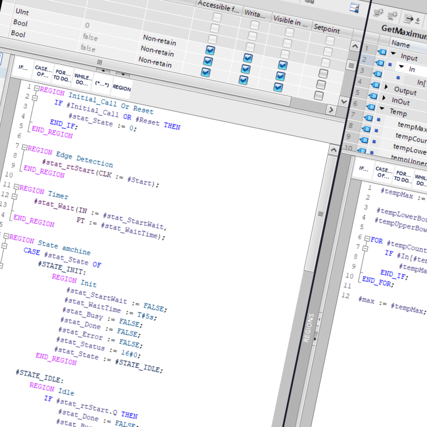Click the Name column header in GetMaximum

[x=401, y=44]
